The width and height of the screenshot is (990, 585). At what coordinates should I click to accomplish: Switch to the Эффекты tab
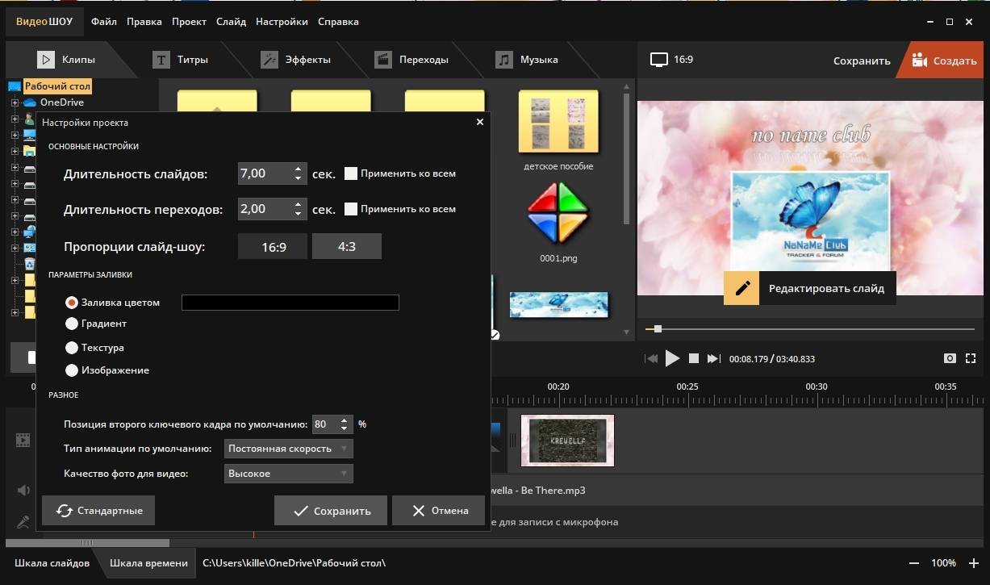coord(295,60)
